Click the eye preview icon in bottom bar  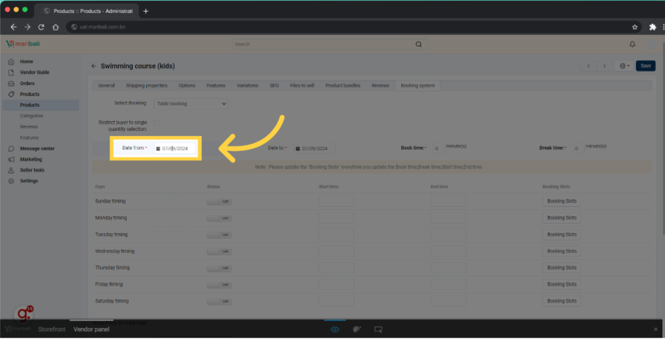tap(335, 329)
